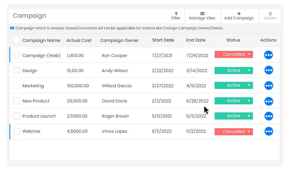Screen dimensions: 290x172
Task: Select the New Product row checkbox
Action: (x=16, y=101)
